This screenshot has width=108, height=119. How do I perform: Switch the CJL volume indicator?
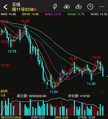4,95
